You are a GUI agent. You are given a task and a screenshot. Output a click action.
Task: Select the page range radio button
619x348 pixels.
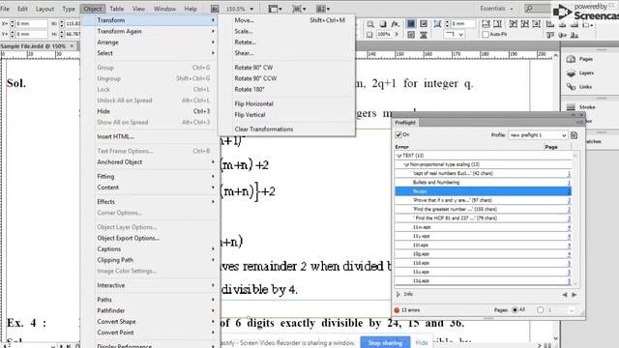[540, 310]
